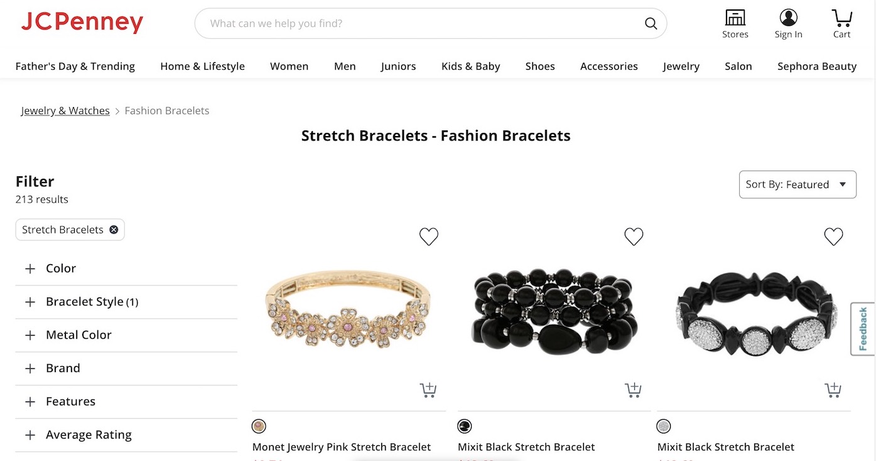
Task: Click the Sign In profile icon
Action: click(788, 18)
